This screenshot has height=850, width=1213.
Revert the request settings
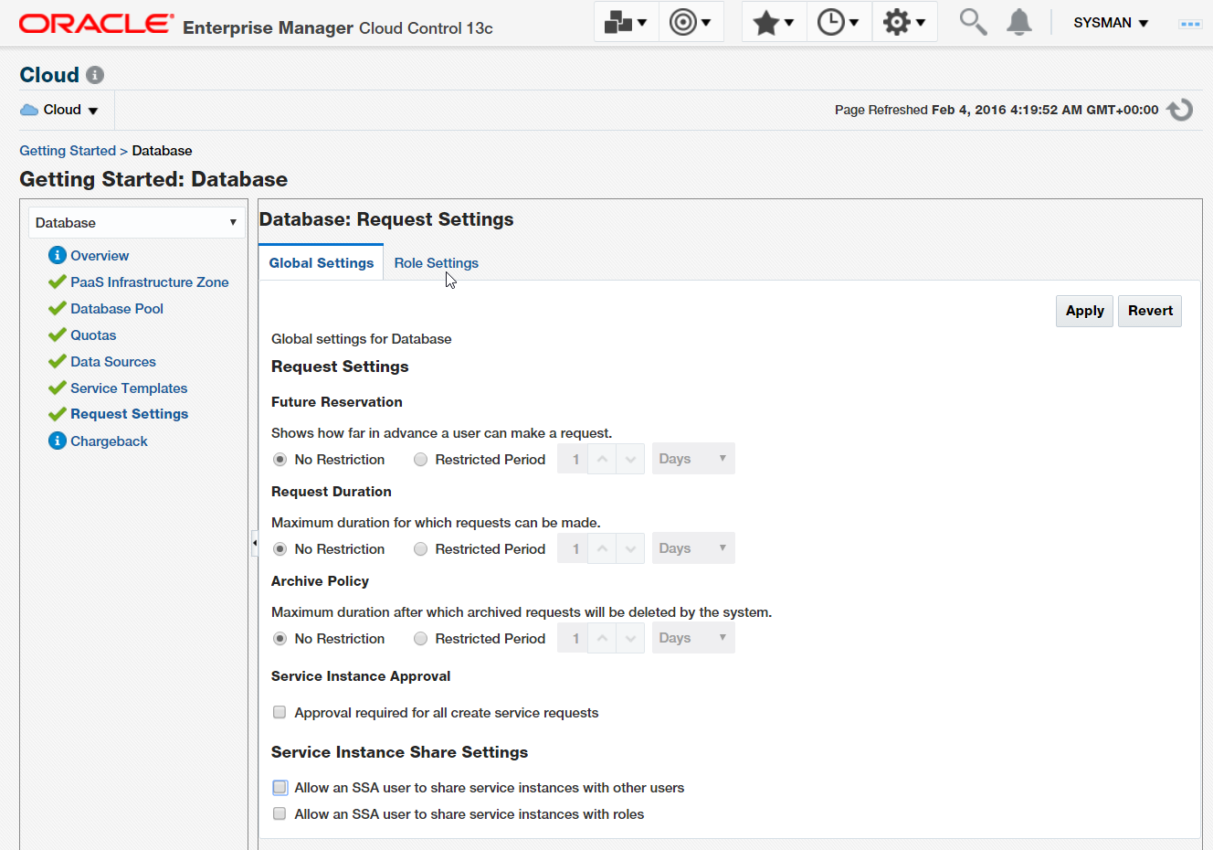tap(1150, 311)
